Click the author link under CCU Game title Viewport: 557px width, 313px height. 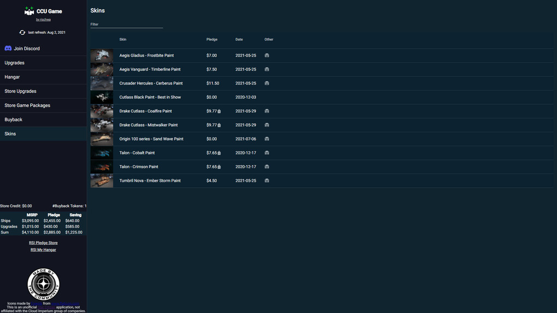tap(43, 20)
